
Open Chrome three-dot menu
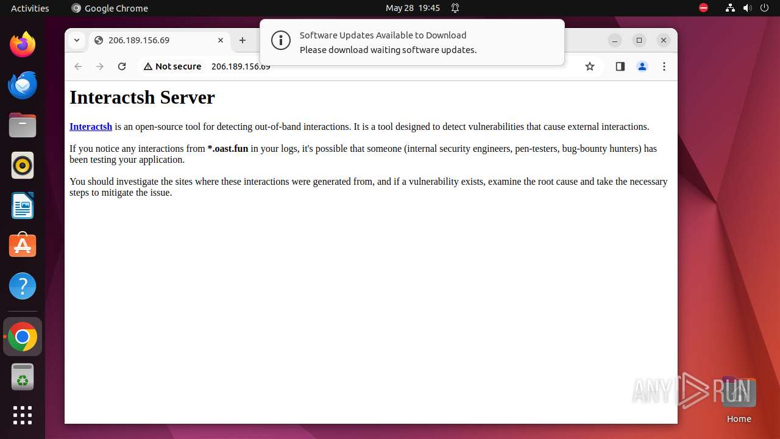point(664,66)
